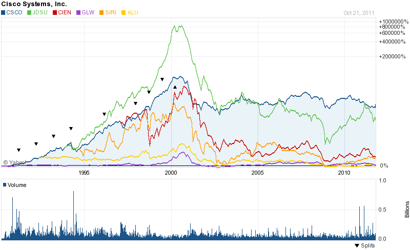Open the CIEN ticker label

pyautogui.click(x=65, y=13)
